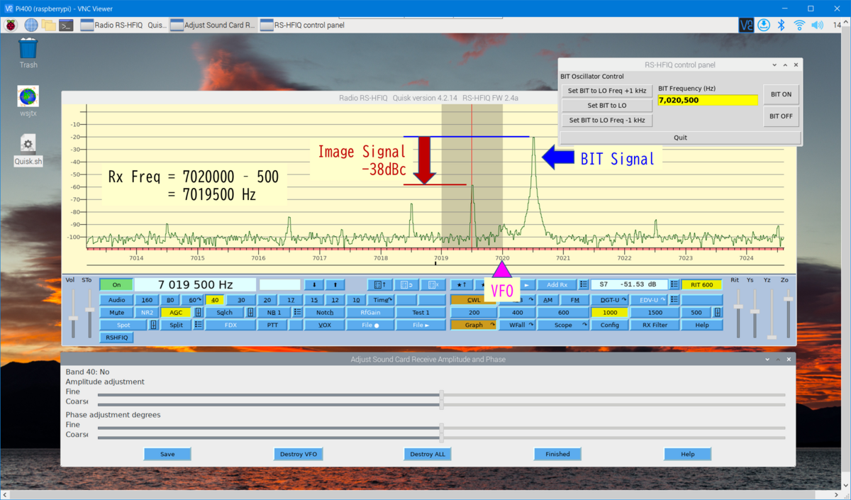The image size is (851, 500).
Task: Open the Add Rx options list icon
Action: 583,284
